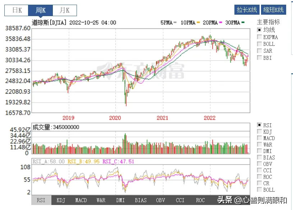The height and width of the screenshot is (210, 293).
Task: Enable the SAR indicator checkbox
Action: [259, 51]
